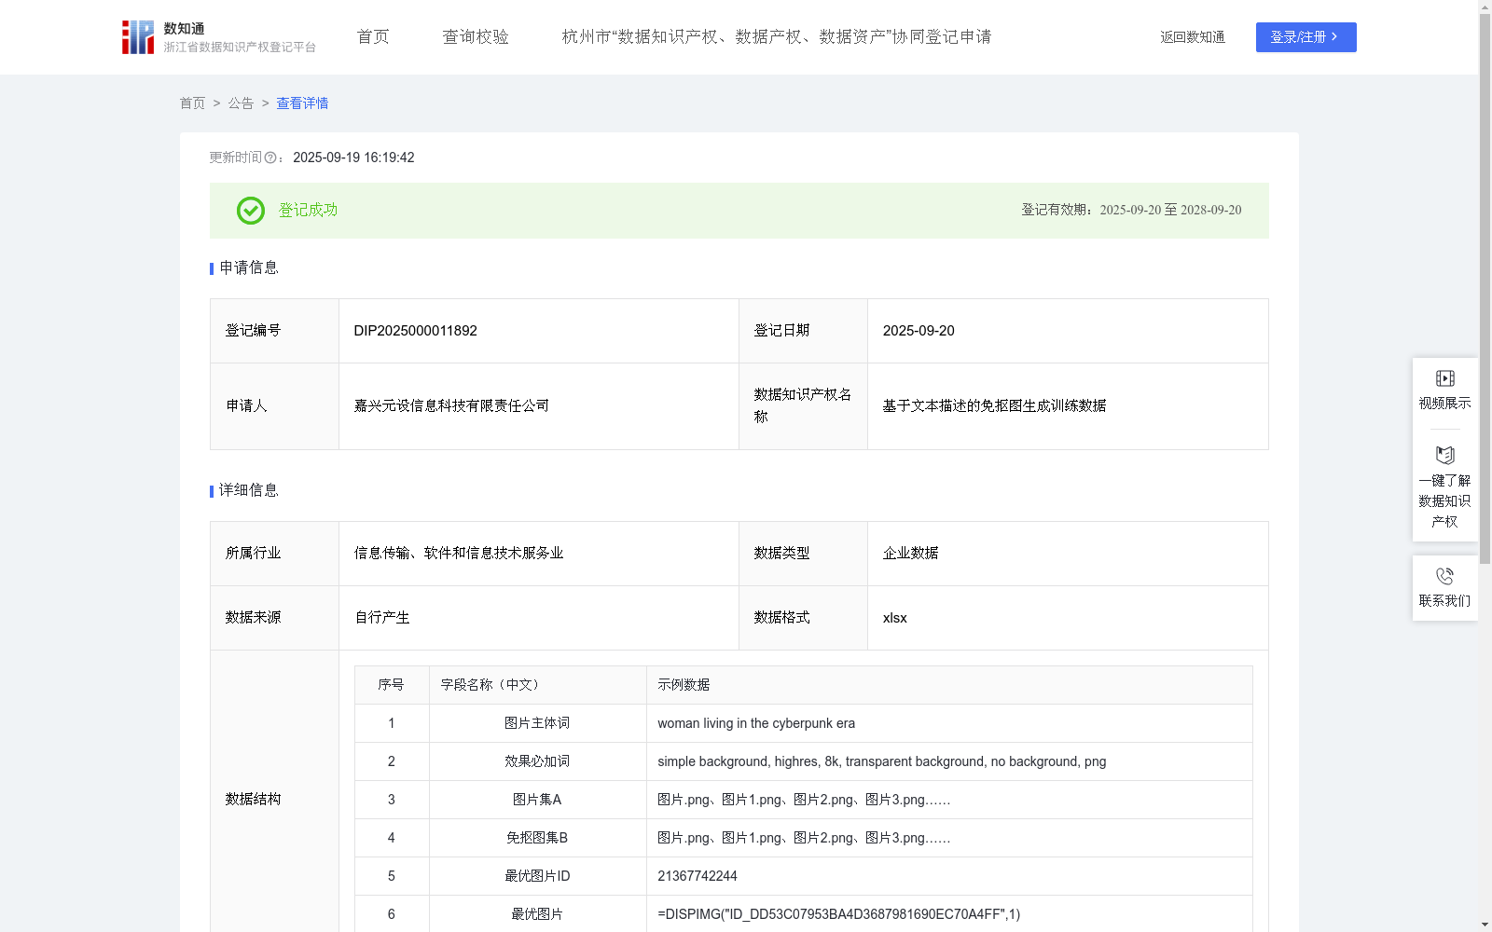
Task: Click sample 'woman living in the cyberpunk era'
Action: coord(756,723)
